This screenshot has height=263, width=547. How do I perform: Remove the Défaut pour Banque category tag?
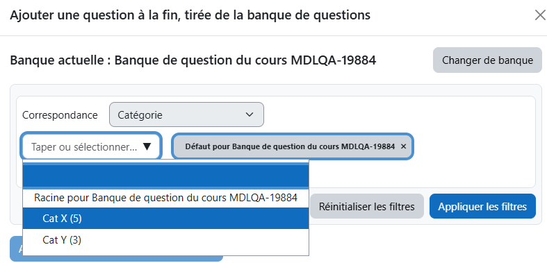(404, 146)
